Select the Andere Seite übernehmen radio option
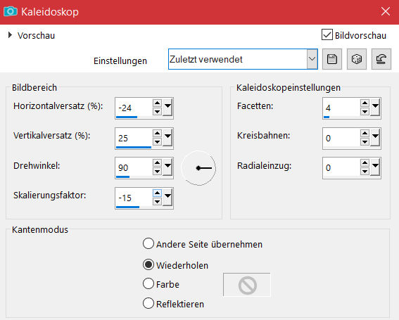 tap(148, 243)
